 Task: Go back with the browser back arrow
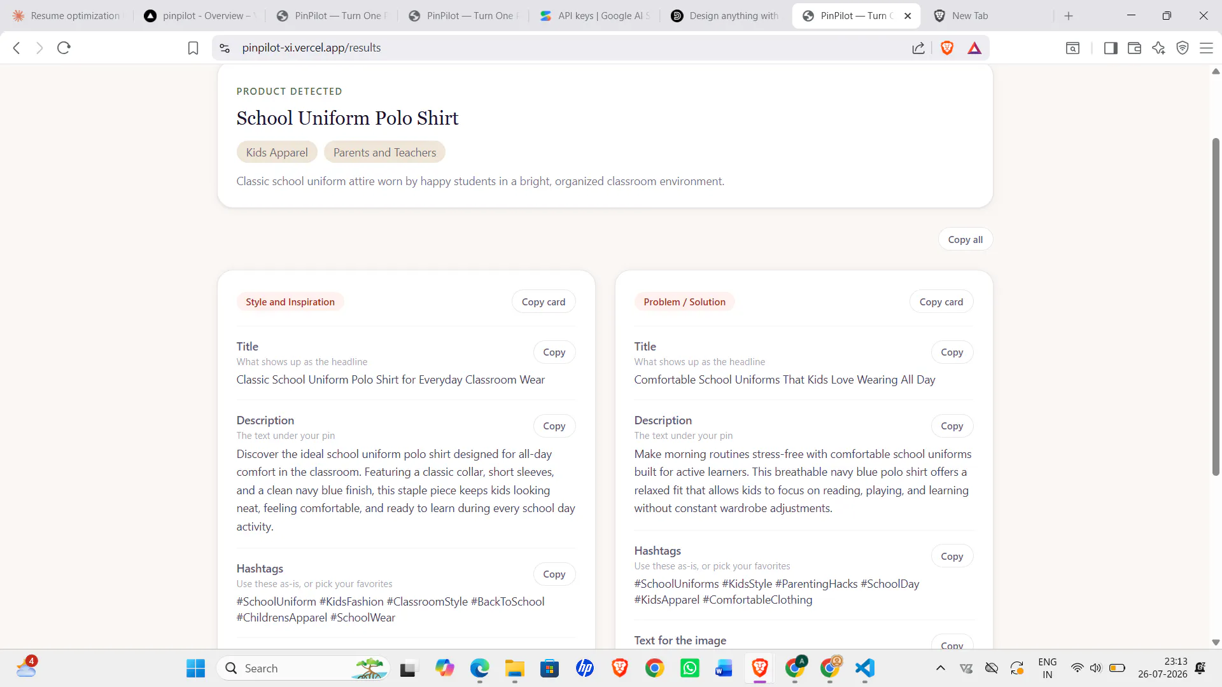pos(17,48)
